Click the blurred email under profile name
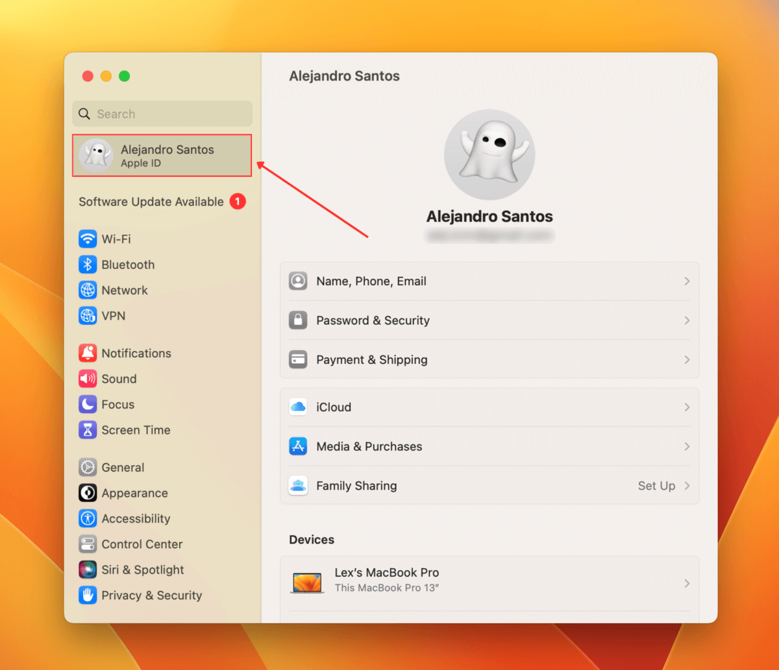The height and width of the screenshot is (670, 779). point(489,235)
